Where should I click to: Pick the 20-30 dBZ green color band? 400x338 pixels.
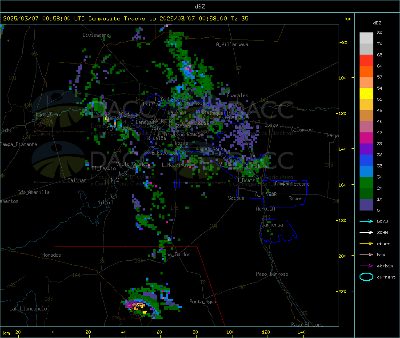(366, 182)
